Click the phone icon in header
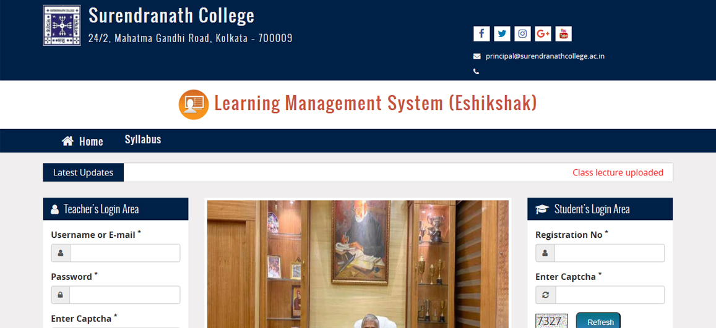The width and height of the screenshot is (716, 328). 477,72
